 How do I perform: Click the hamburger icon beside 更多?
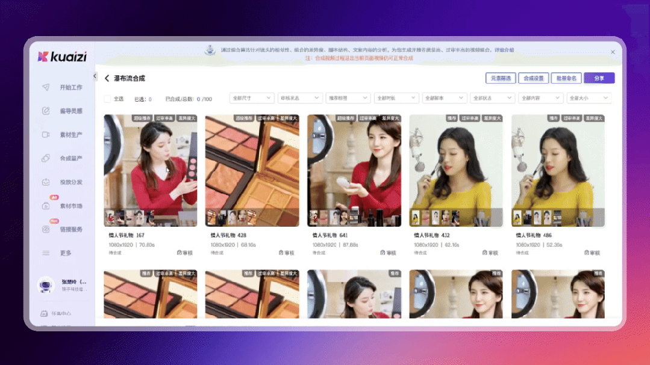(46, 253)
